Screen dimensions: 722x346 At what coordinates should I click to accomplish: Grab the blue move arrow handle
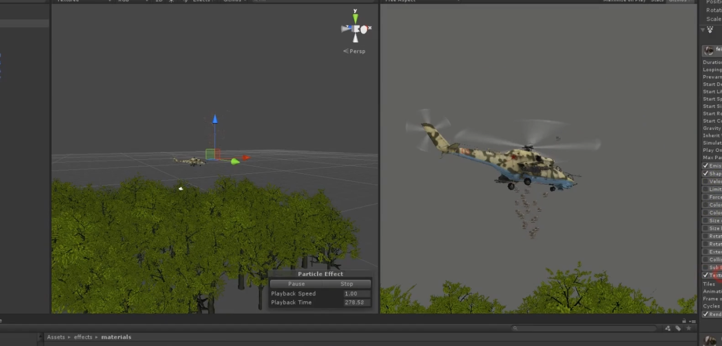tap(214, 119)
